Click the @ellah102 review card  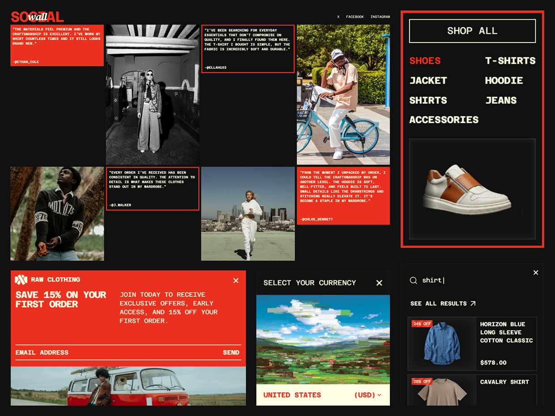[248, 49]
